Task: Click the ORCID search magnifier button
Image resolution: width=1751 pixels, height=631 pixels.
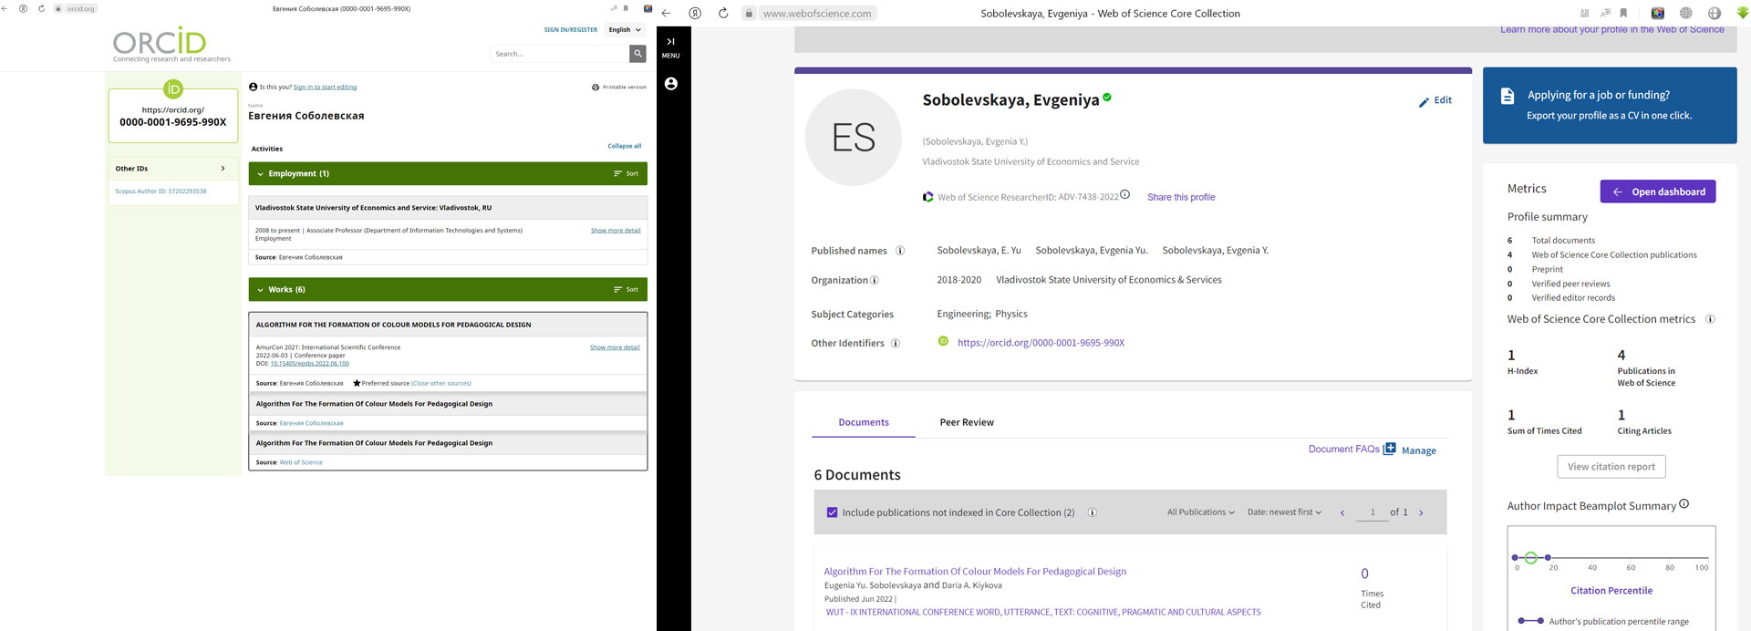Action: 637,54
